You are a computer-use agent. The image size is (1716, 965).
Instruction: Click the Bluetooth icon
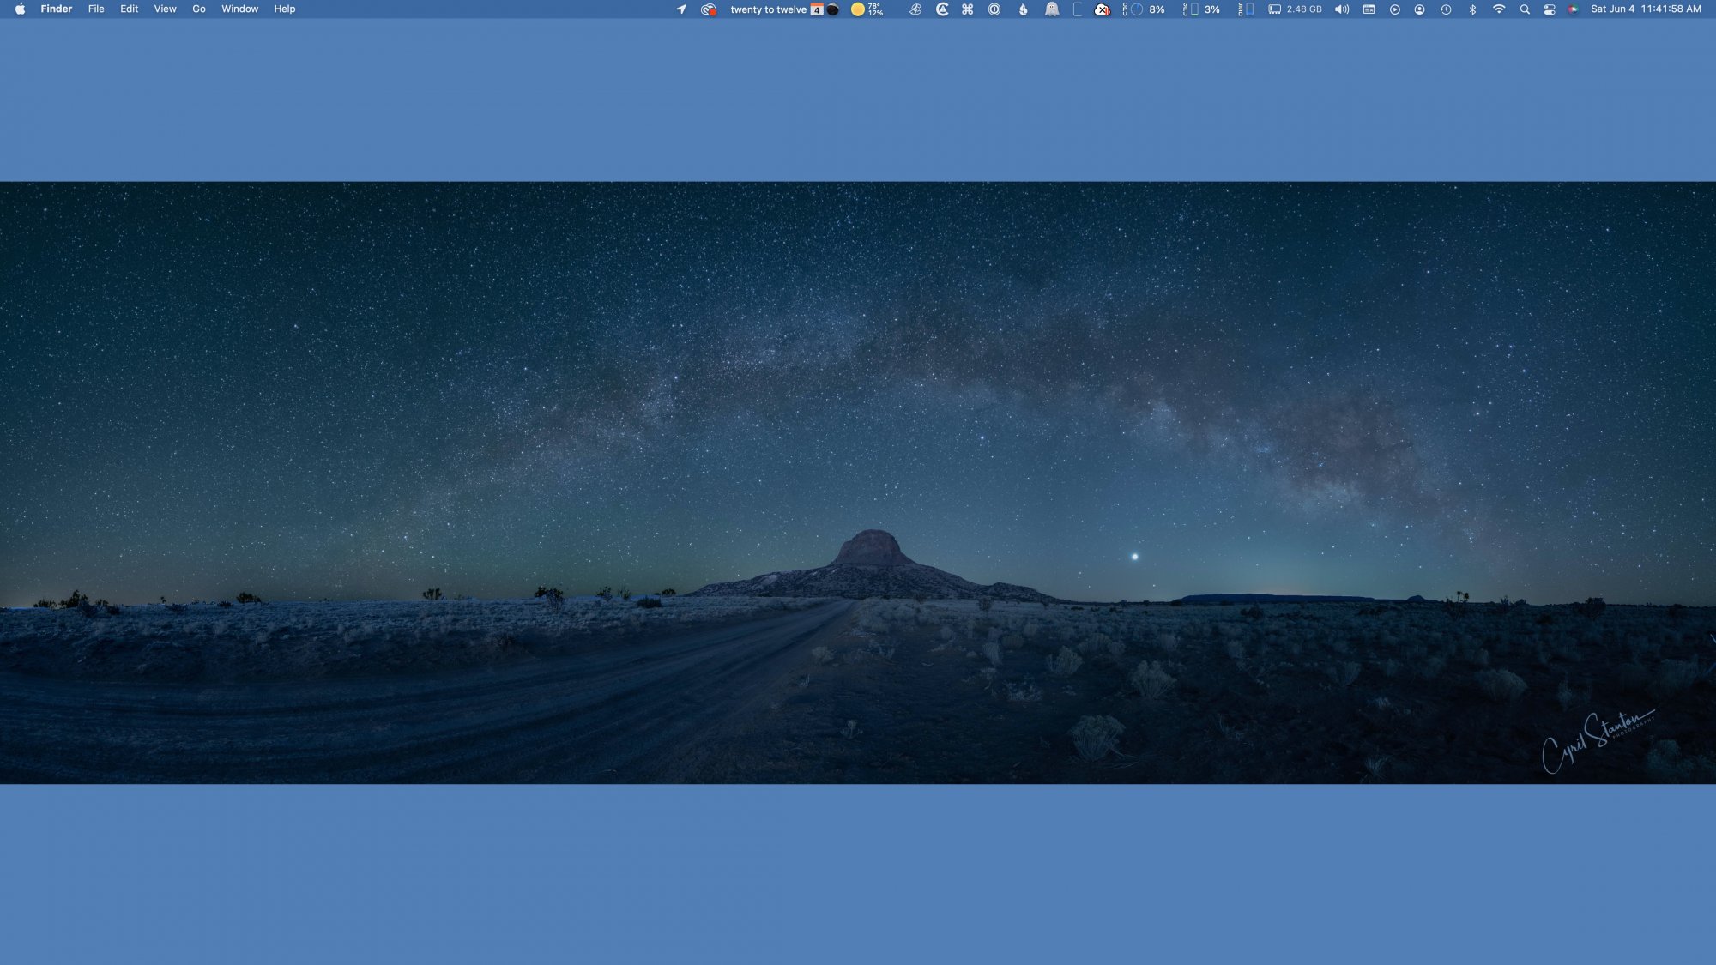point(1472,9)
